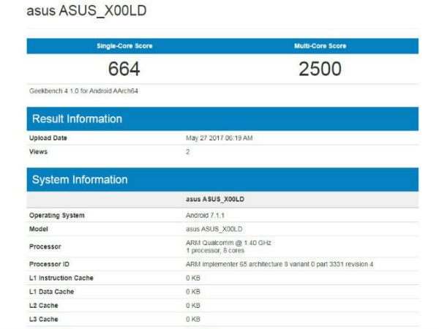Viewport: 439px width, 329px height.
Task: Select the Operating System label
Action: coord(57,216)
